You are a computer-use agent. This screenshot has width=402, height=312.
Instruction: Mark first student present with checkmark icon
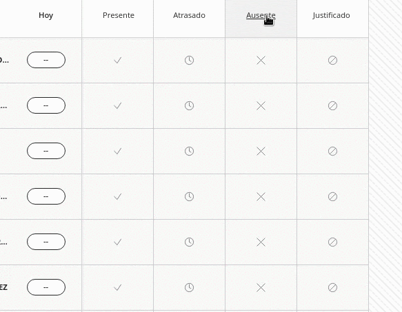[x=117, y=60]
